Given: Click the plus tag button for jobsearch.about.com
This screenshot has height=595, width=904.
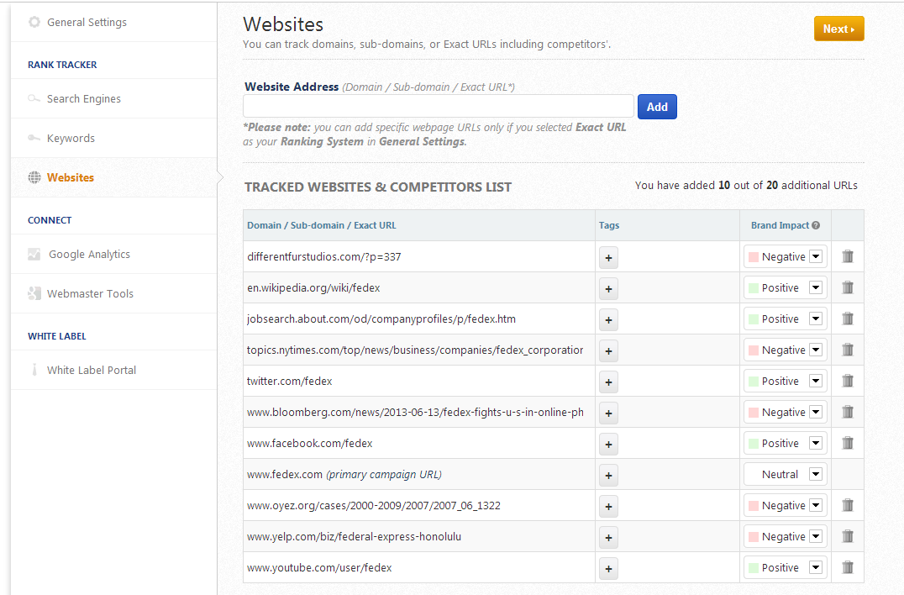Looking at the screenshot, I should click(x=609, y=320).
